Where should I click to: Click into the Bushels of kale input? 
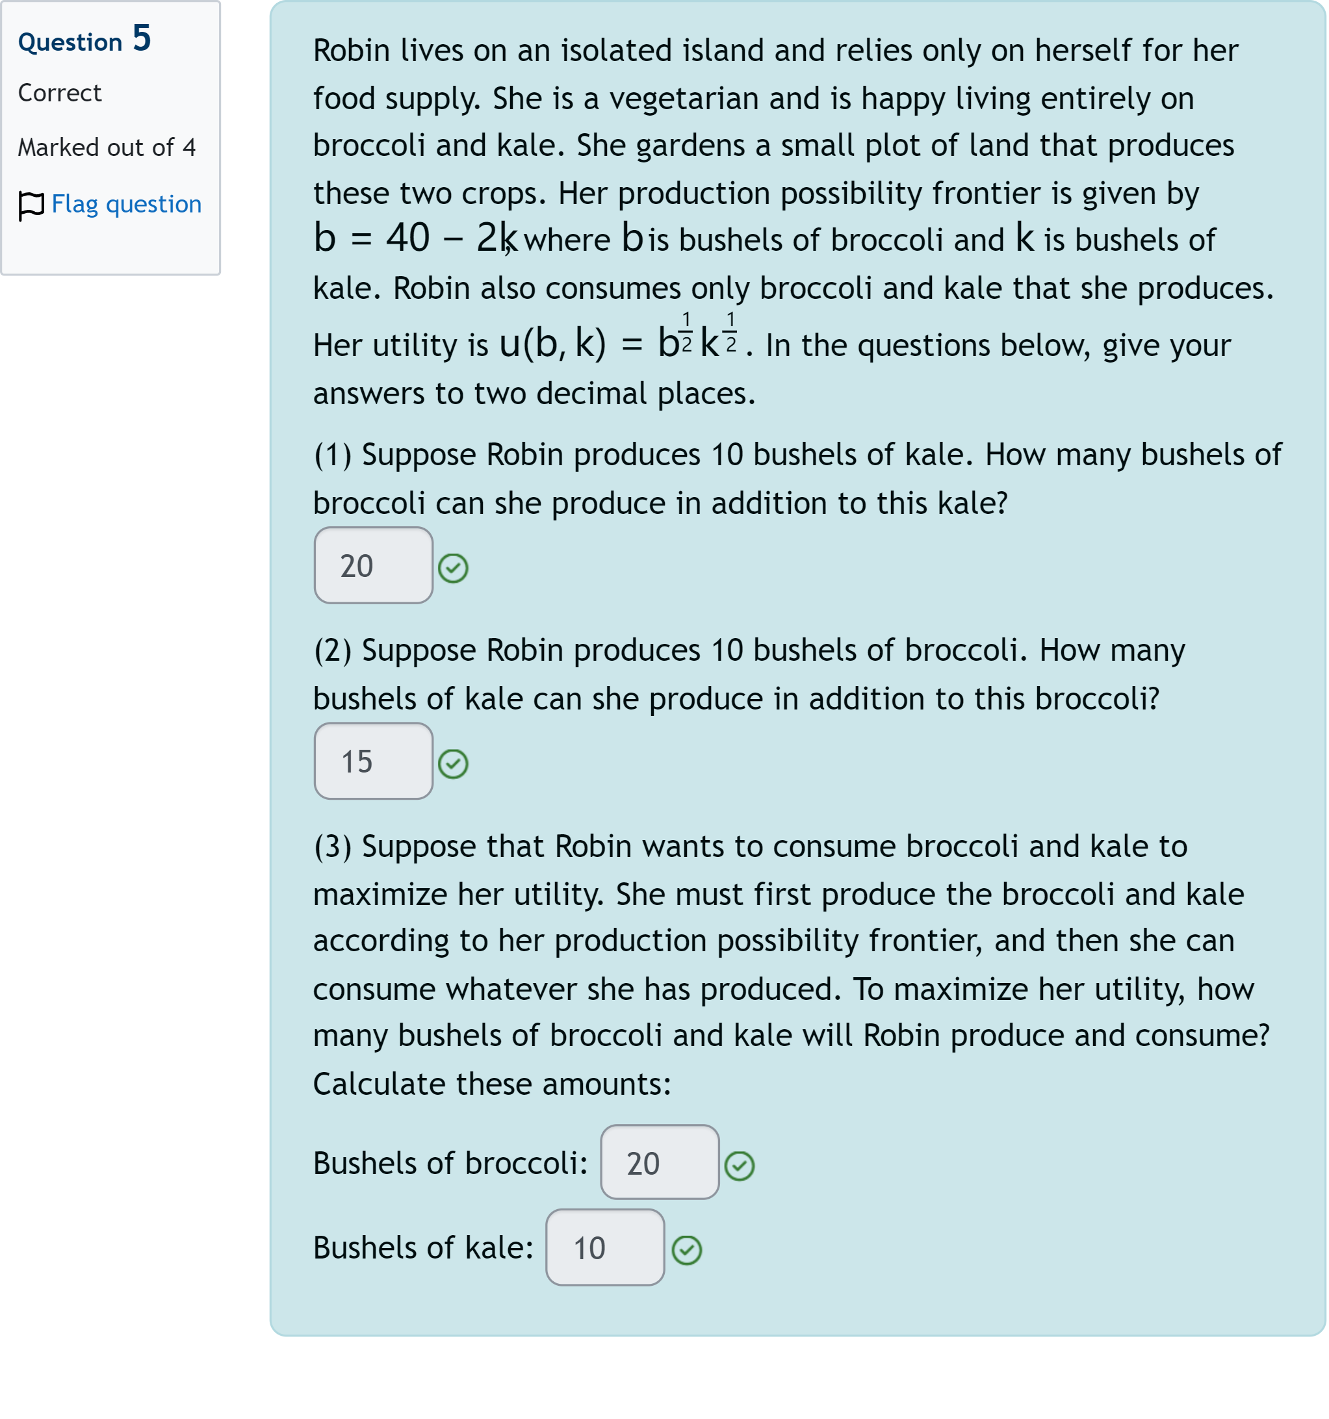coord(605,1248)
